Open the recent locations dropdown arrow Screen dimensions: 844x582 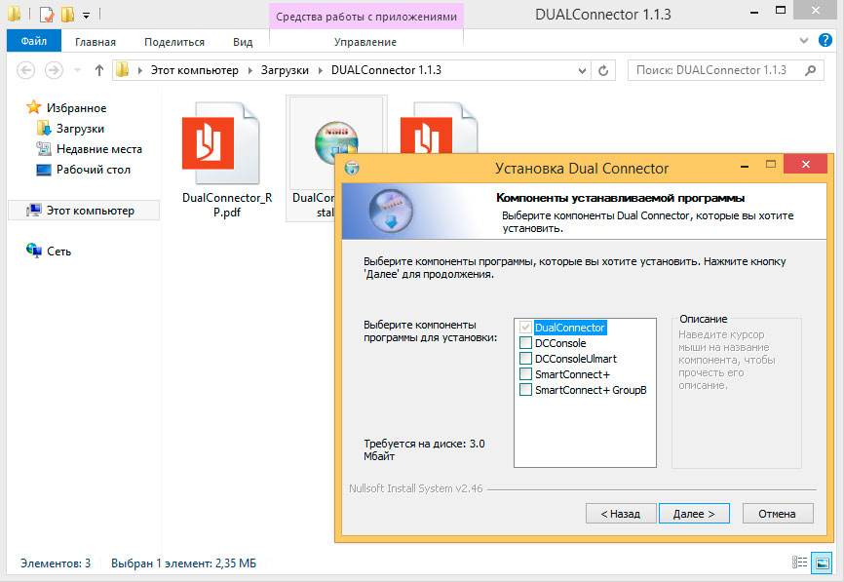click(76, 70)
